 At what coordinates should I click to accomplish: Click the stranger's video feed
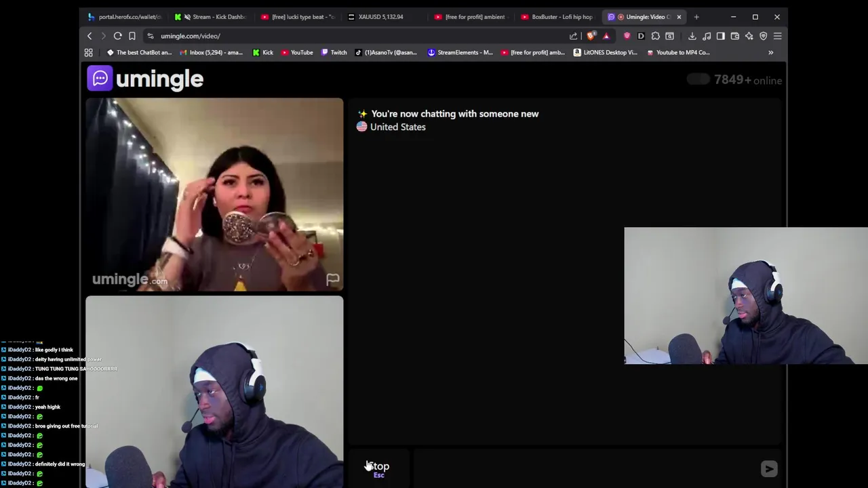(214, 195)
